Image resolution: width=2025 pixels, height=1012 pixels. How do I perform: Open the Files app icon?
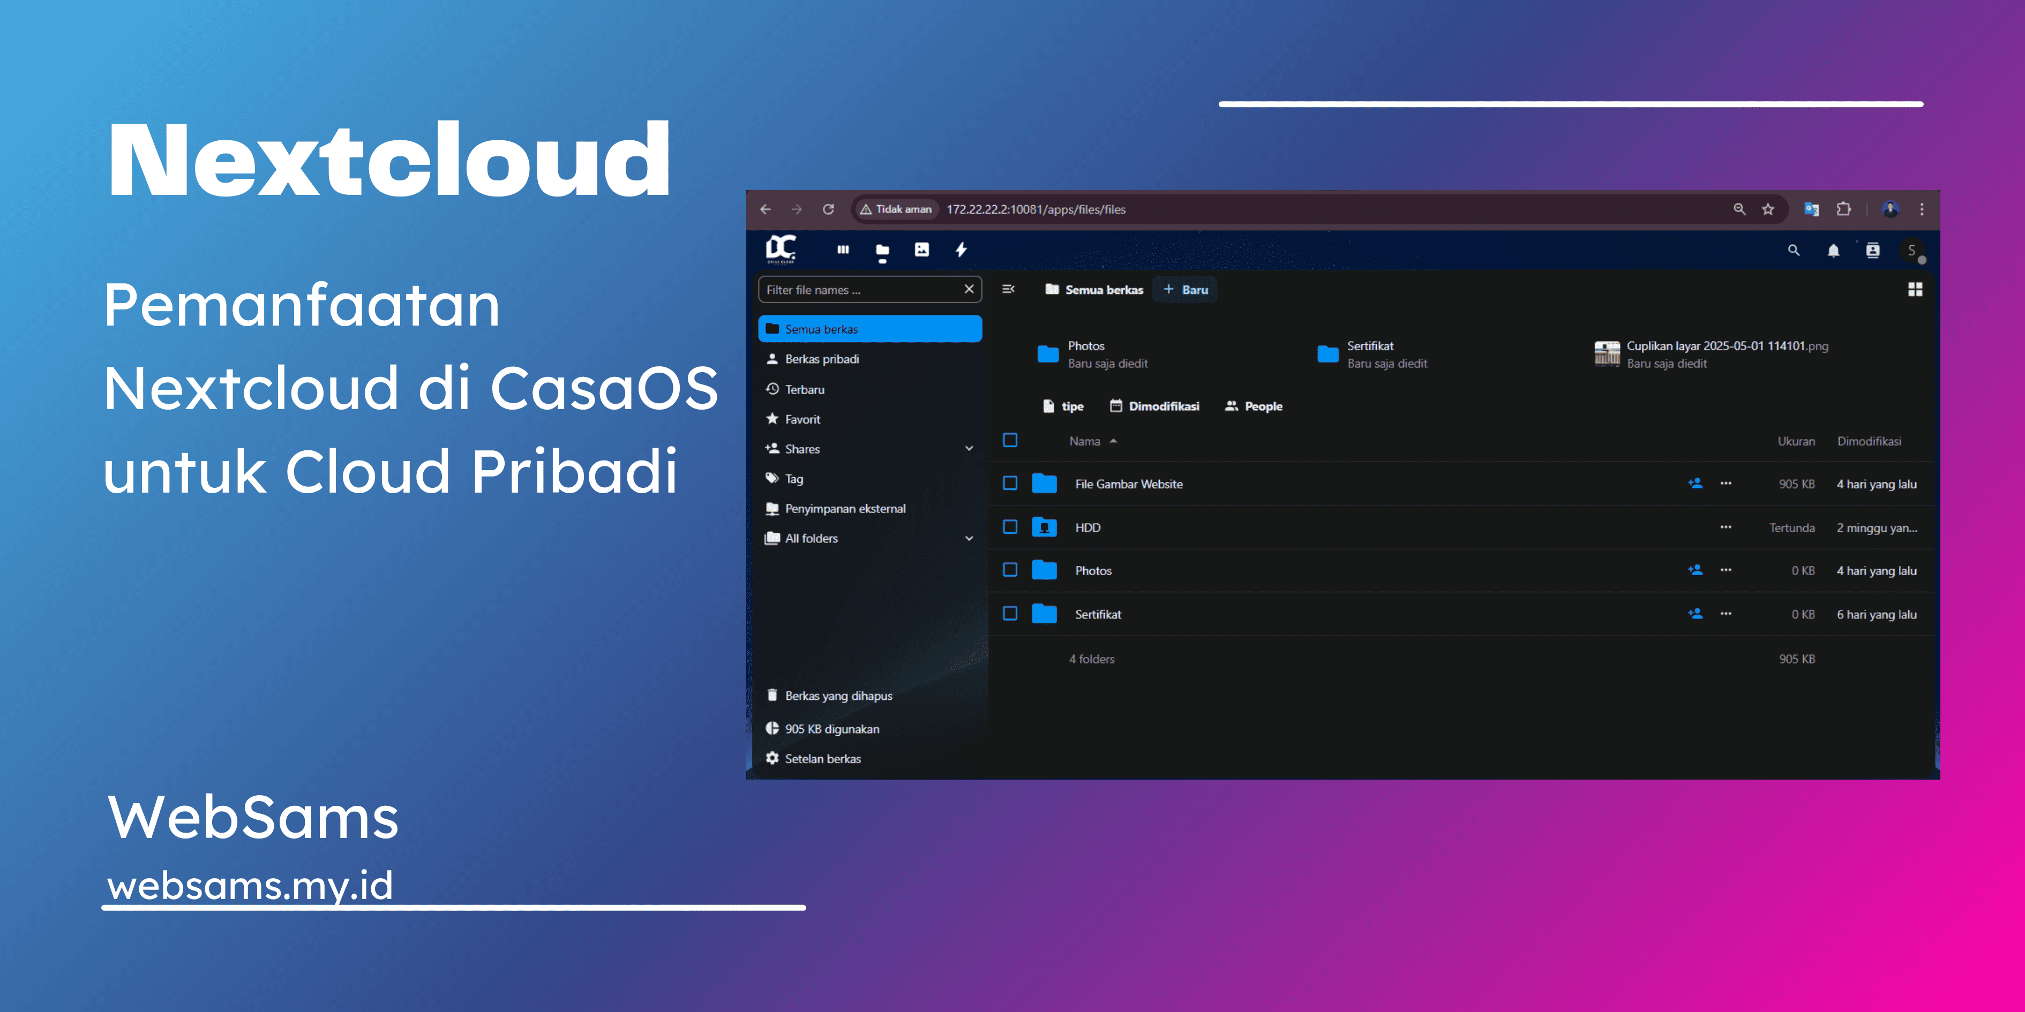(882, 251)
